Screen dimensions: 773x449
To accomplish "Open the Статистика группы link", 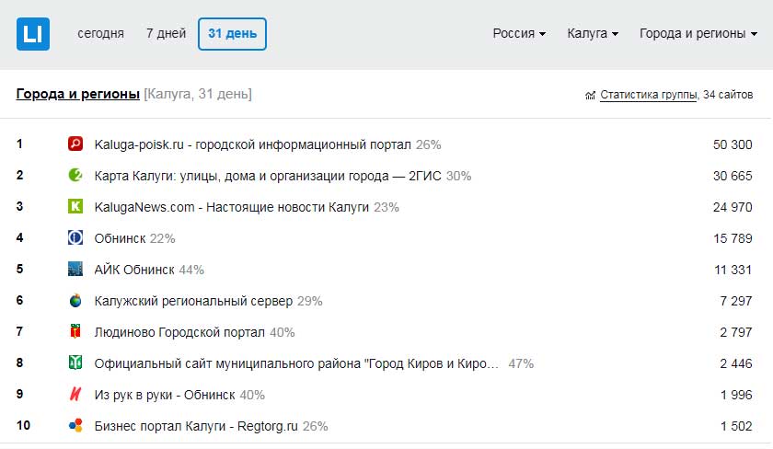I will coord(648,95).
